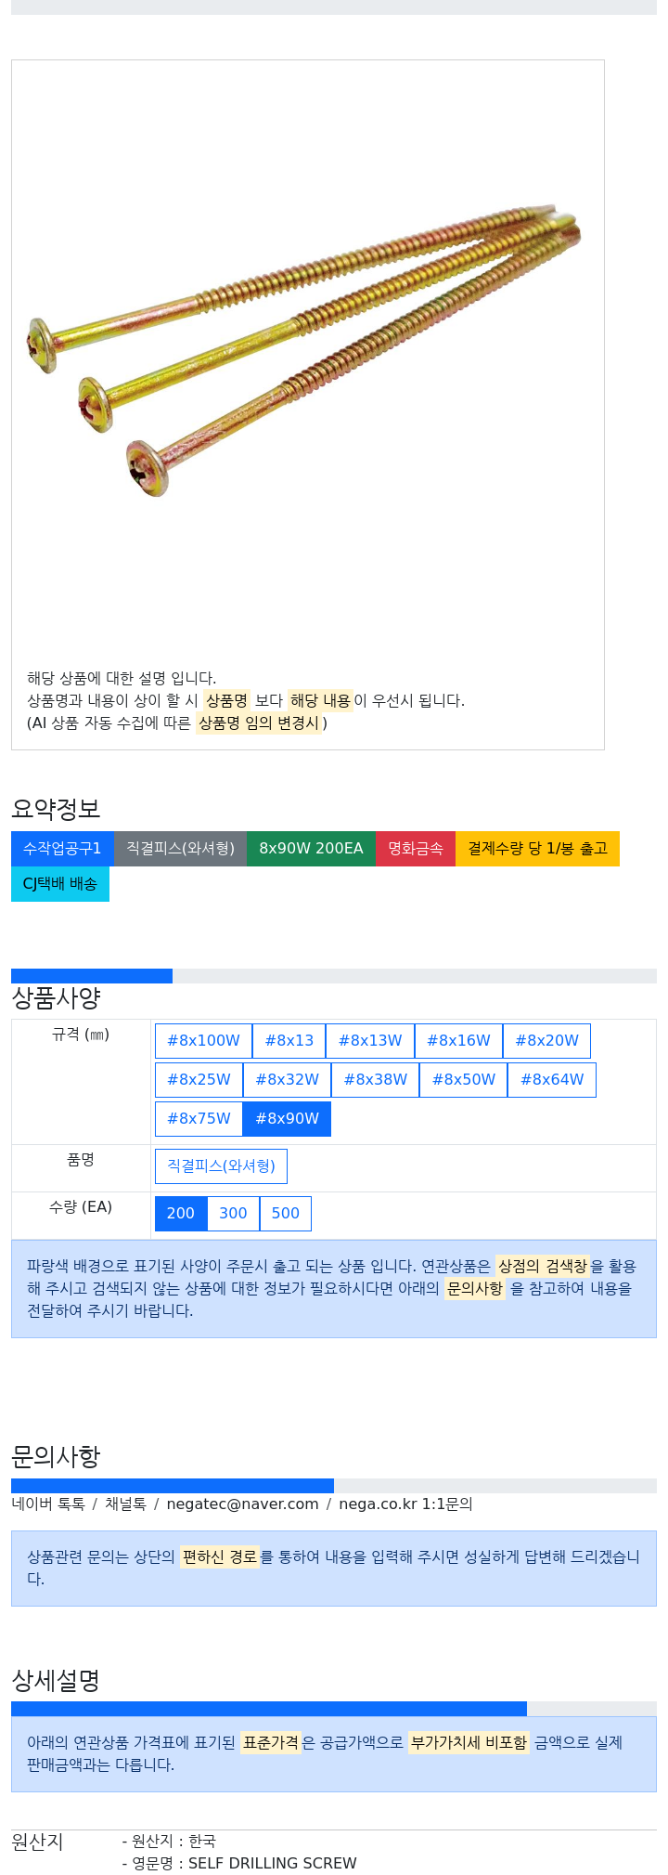Click the selected #8x90W size
Image resolution: width=668 pixels, height=1875 pixels.
287,1119
